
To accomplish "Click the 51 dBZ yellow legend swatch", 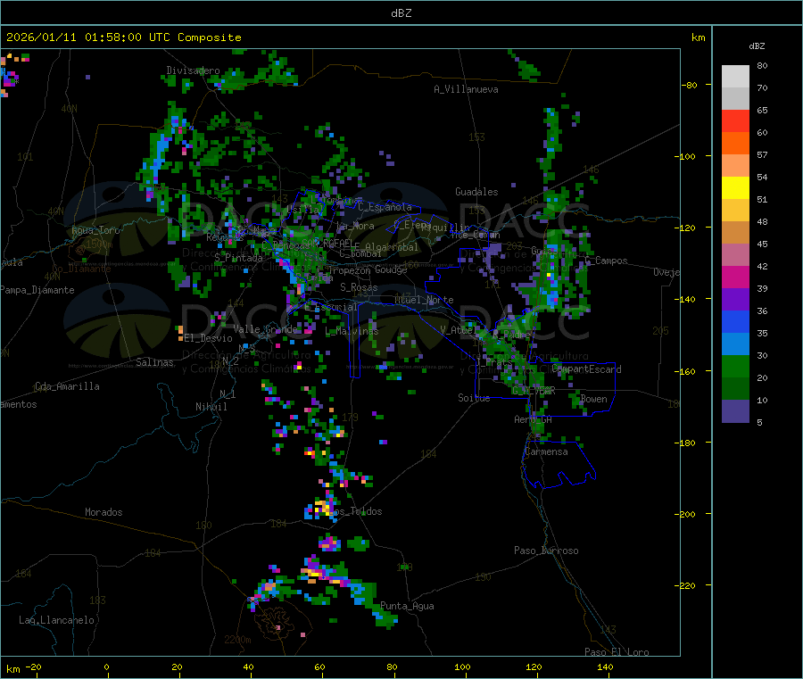I will [735, 188].
